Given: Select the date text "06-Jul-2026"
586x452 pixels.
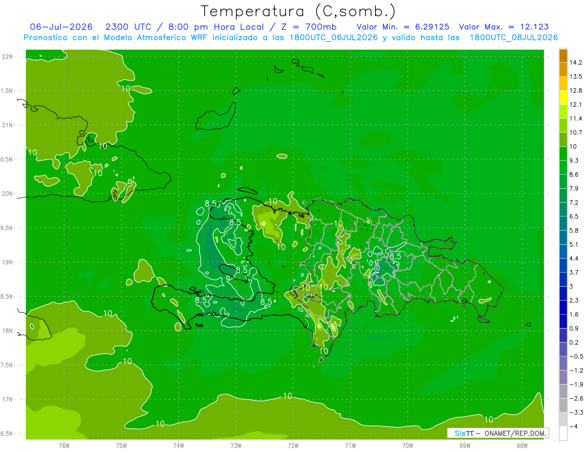Looking at the screenshot, I should coord(61,27).
